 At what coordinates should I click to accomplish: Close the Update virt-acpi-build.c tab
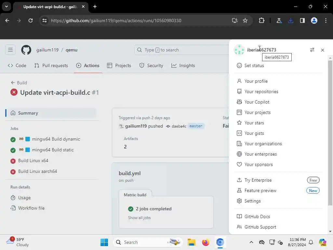pos(83,7)
